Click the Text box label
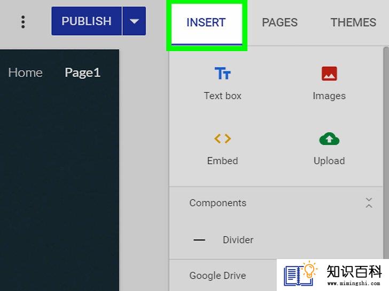Screen dimensions: 389x291 222,96
